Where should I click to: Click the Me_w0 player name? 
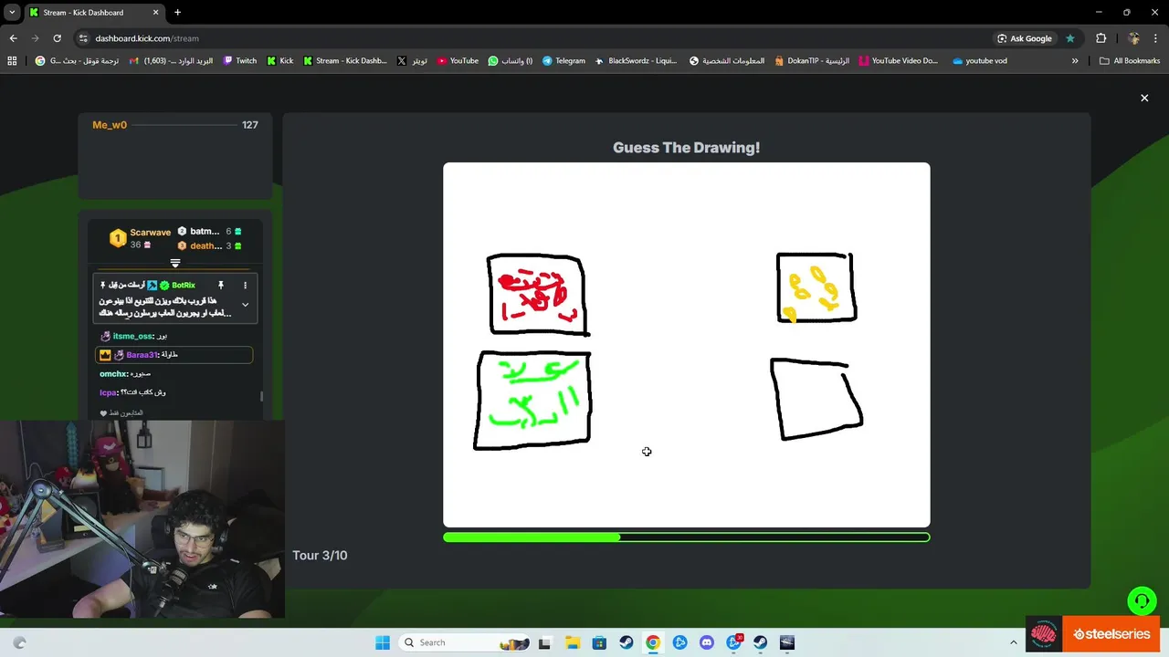[x=110, y=125]
